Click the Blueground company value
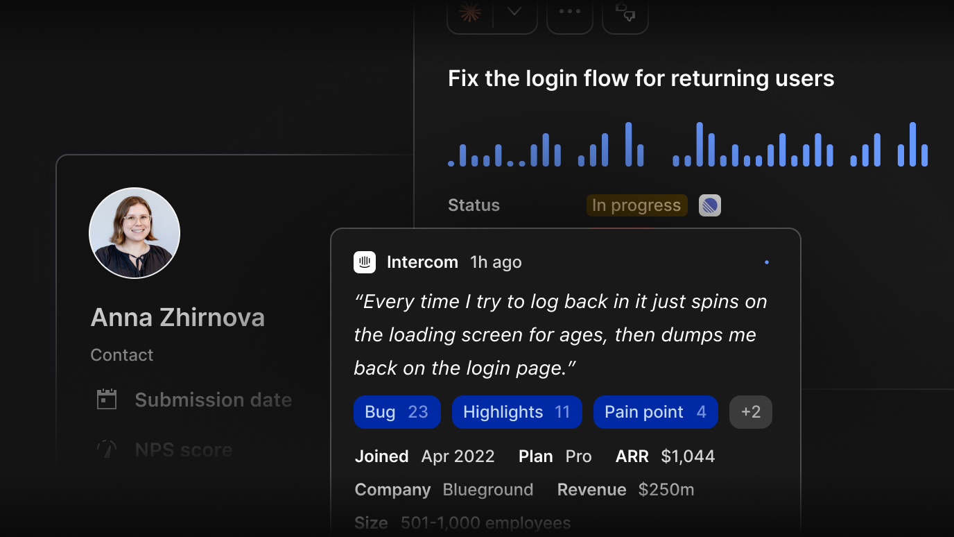This screenshot has width=954, height=537. coord(488,490)
